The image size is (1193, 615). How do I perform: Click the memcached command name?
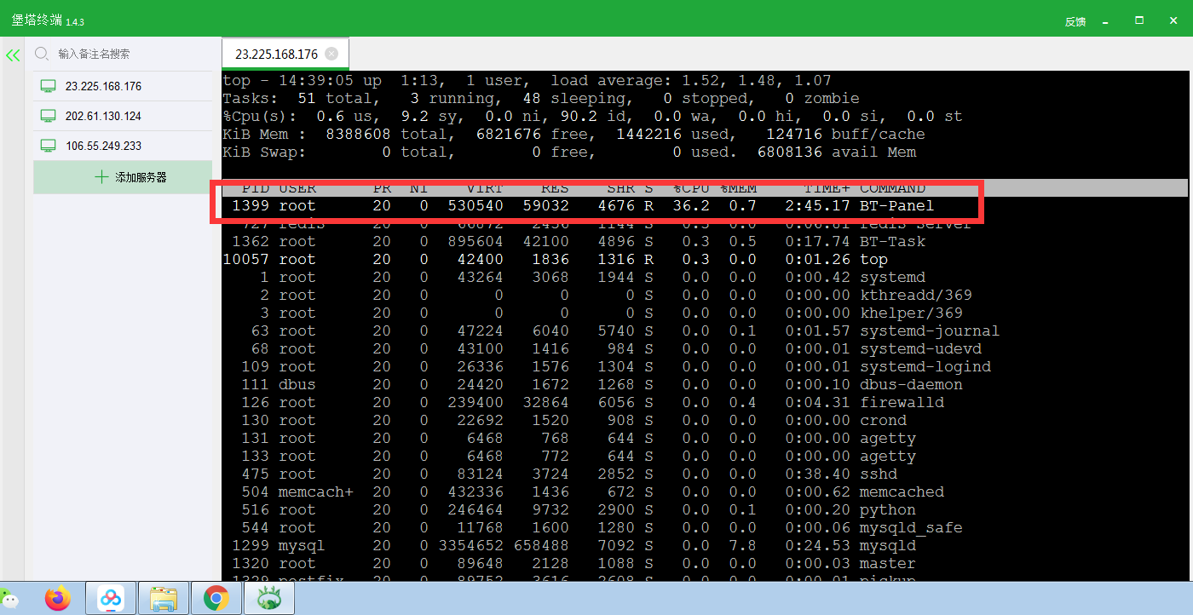902,491
